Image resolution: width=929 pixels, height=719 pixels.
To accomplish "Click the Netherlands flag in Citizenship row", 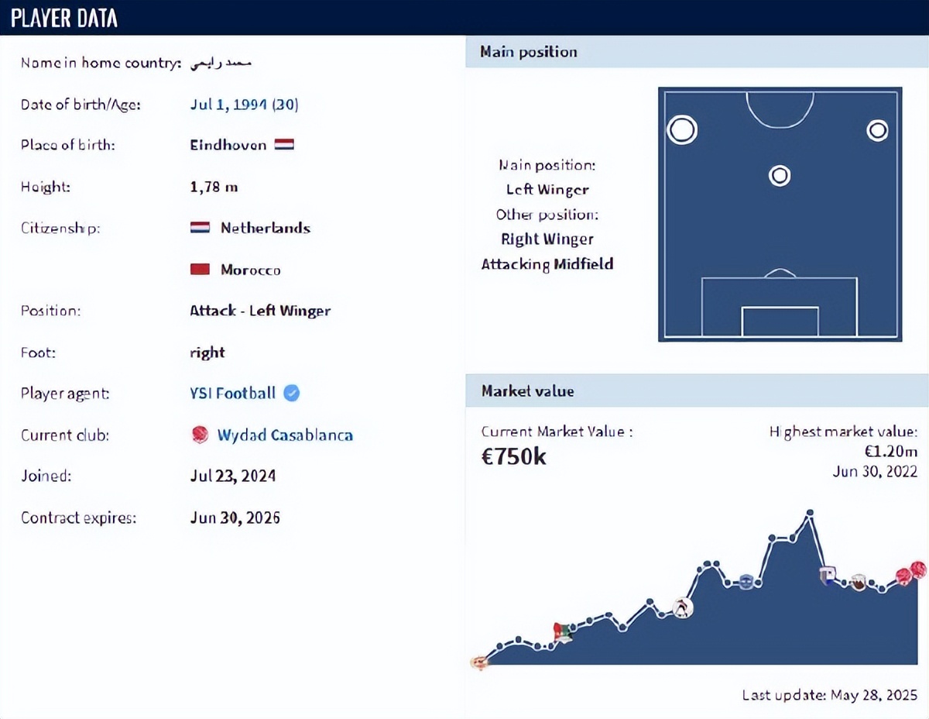I will pyautogui.click(x=200, y=228).
